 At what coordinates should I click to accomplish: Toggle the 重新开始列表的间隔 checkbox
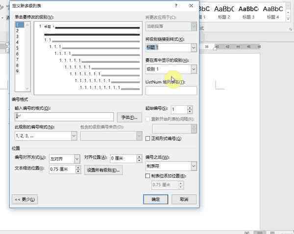point(147,119)
